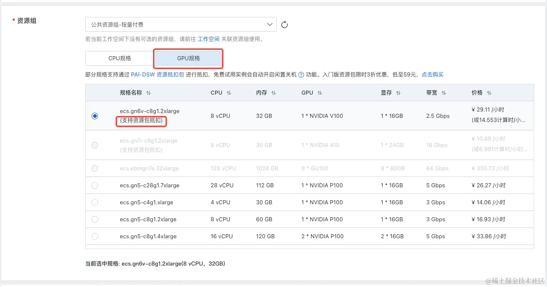Switch to CPU规格 tab

[120, 58]
